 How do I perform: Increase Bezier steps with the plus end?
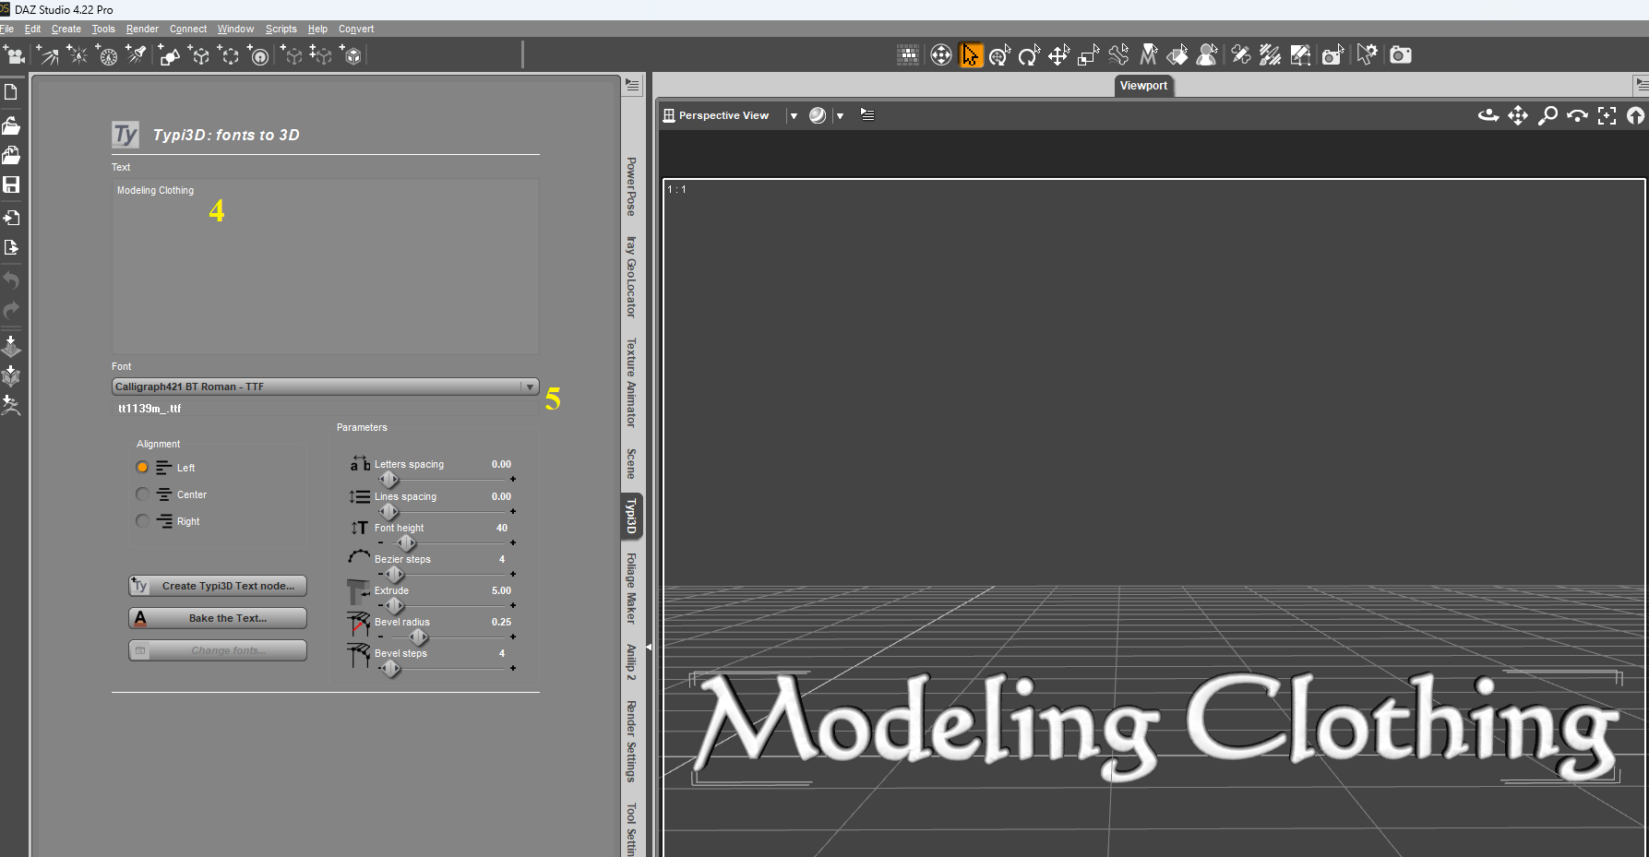click(513, 574)
